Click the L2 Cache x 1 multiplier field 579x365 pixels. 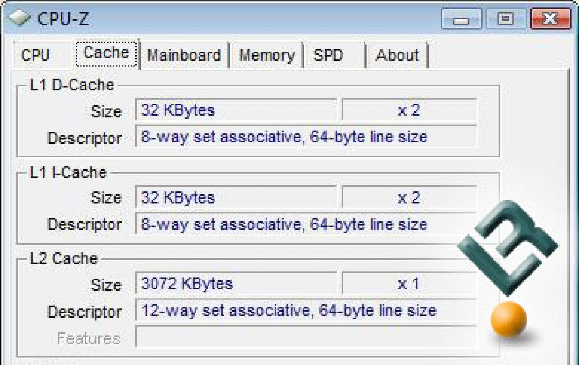409,284
